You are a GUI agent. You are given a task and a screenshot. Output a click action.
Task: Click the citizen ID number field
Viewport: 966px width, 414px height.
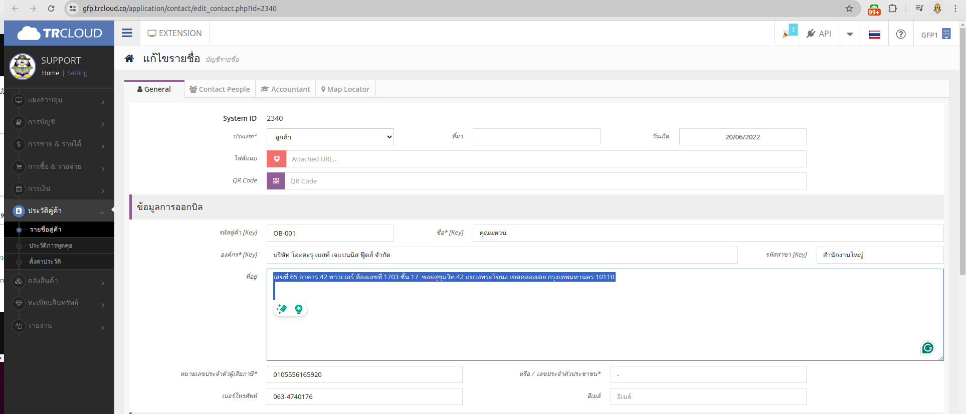pyautogui.click(x=708, y=374)
